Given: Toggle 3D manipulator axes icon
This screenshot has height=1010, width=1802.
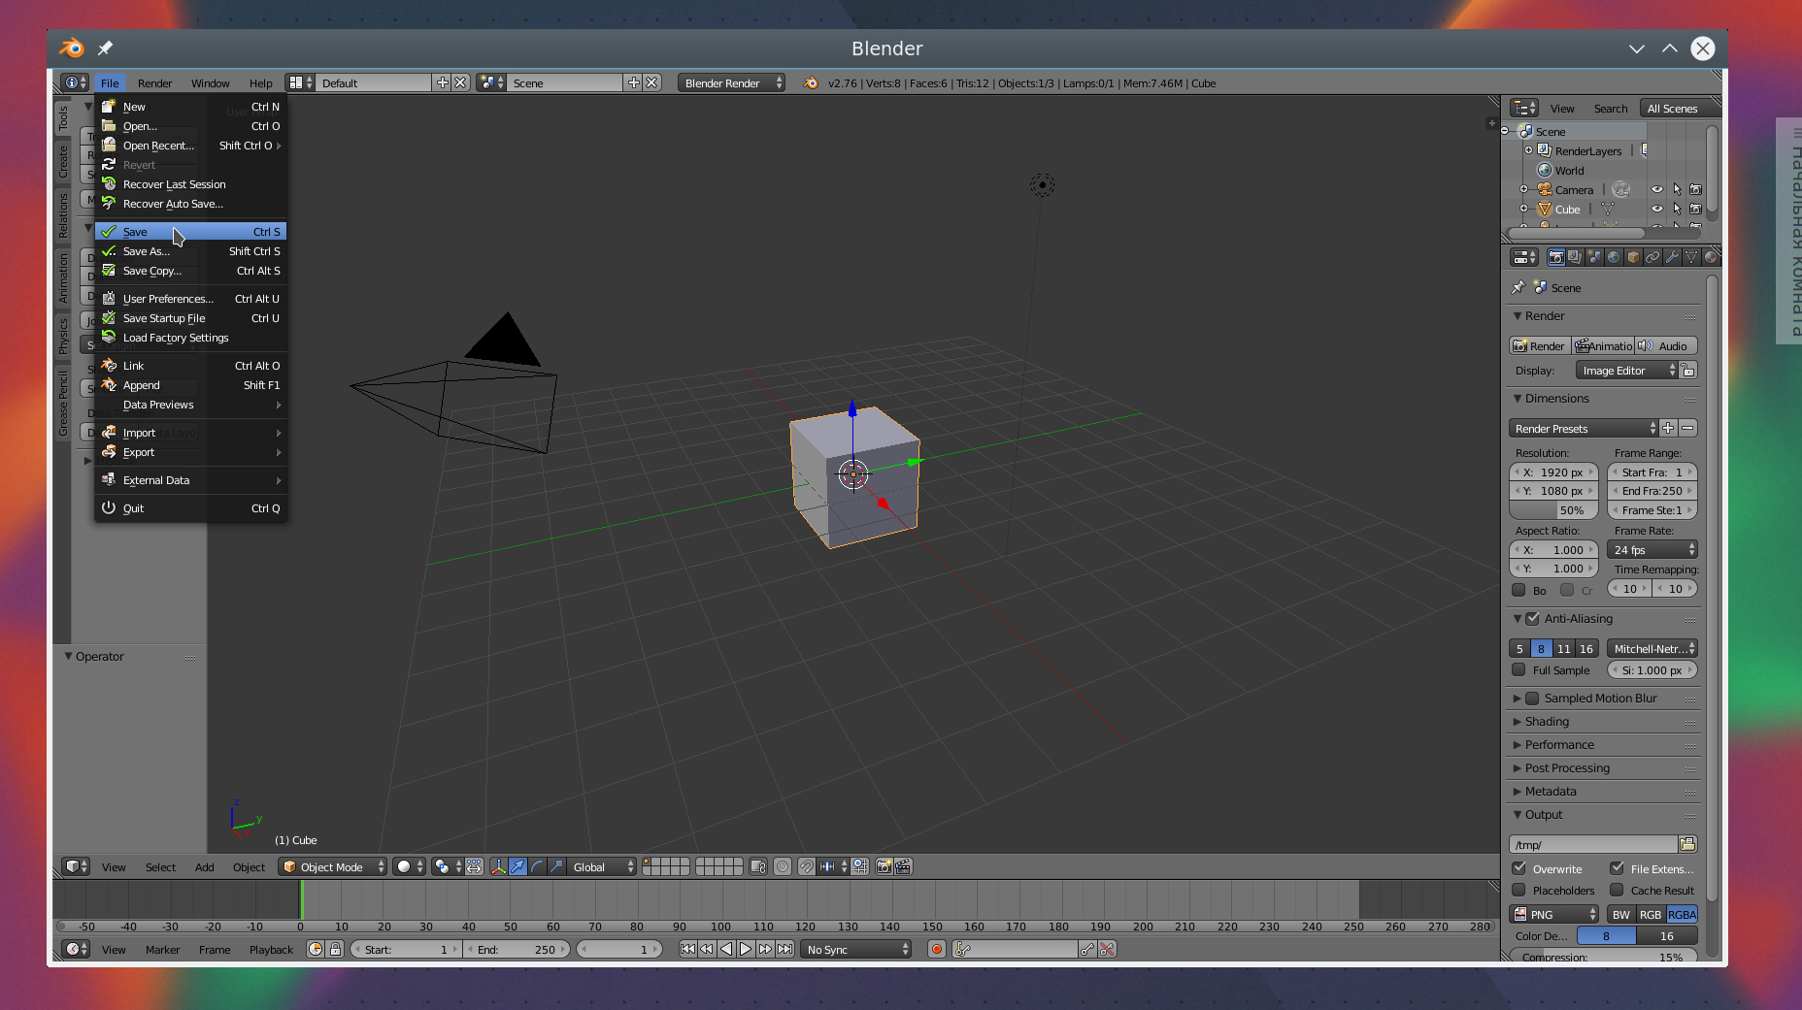Looking at the screenshot, I should [499, 866].
